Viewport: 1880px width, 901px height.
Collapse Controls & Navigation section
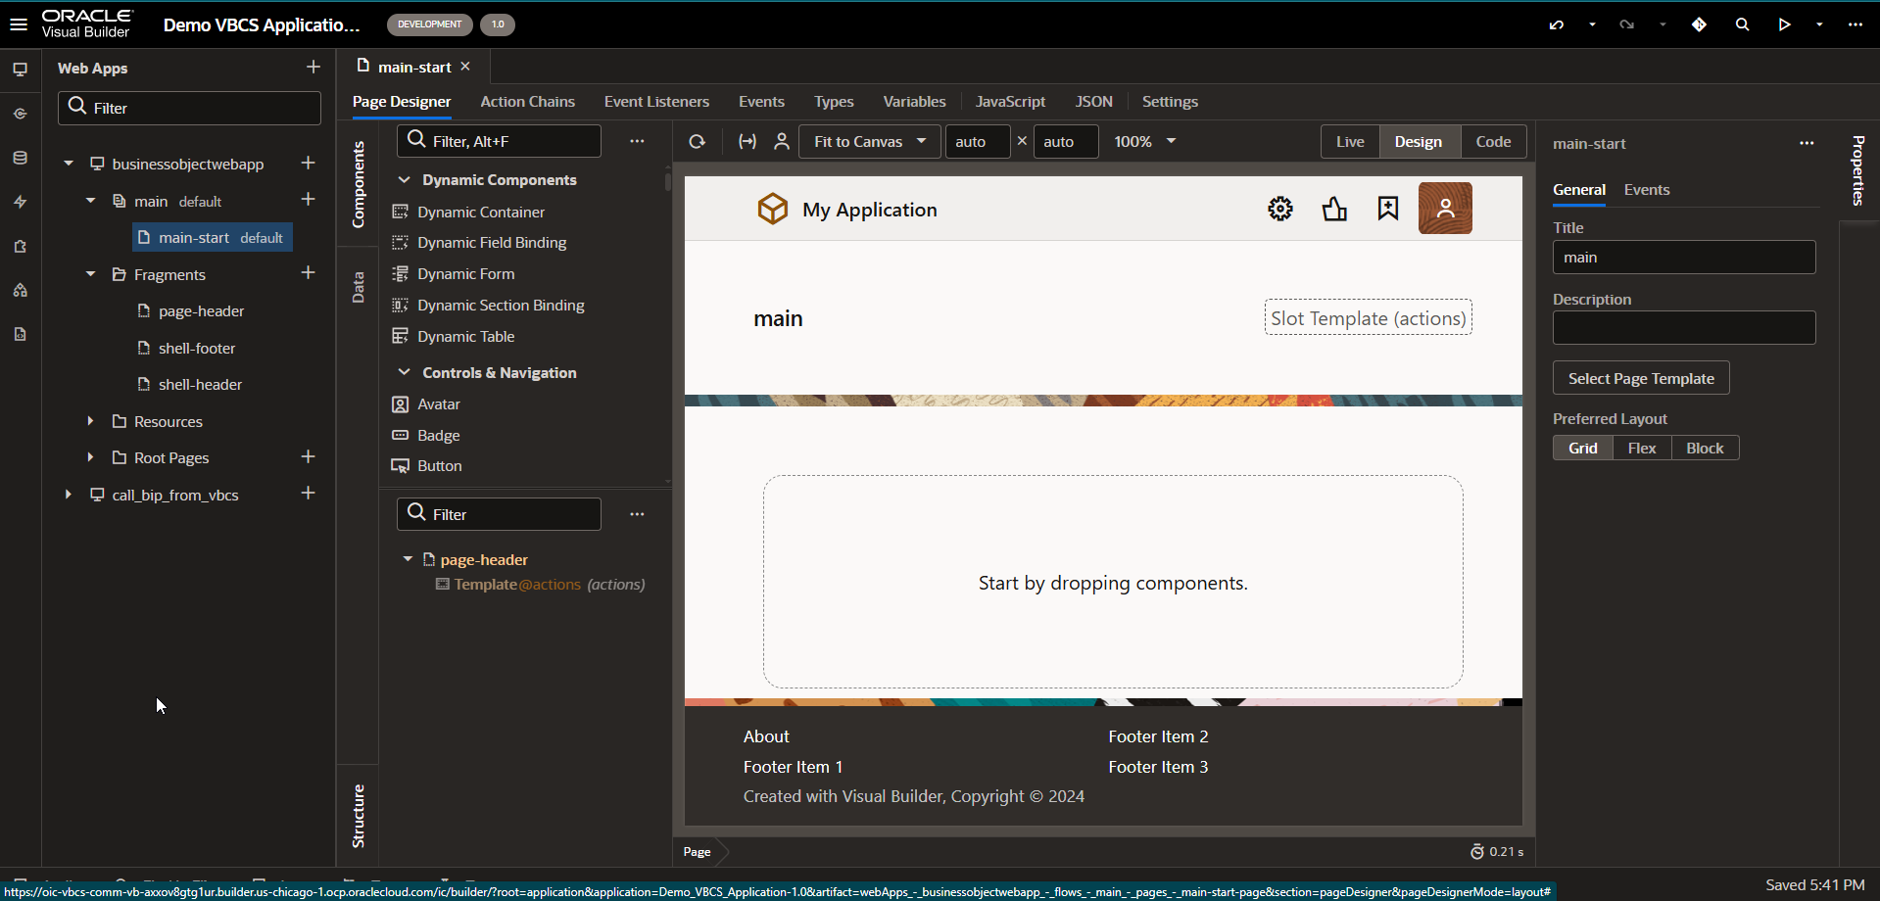pos(404,372)
